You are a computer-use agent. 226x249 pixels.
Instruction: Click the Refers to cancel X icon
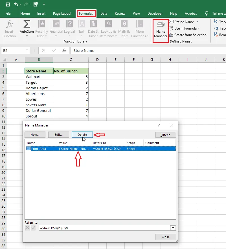27,228
